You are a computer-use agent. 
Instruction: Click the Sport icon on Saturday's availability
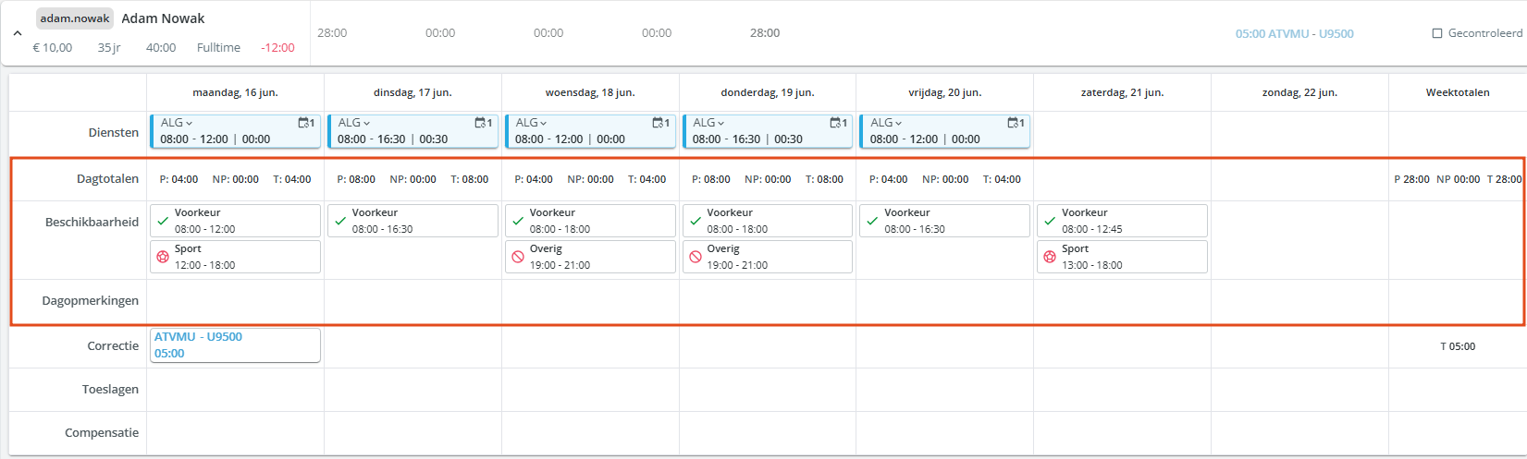[1050, 257]
